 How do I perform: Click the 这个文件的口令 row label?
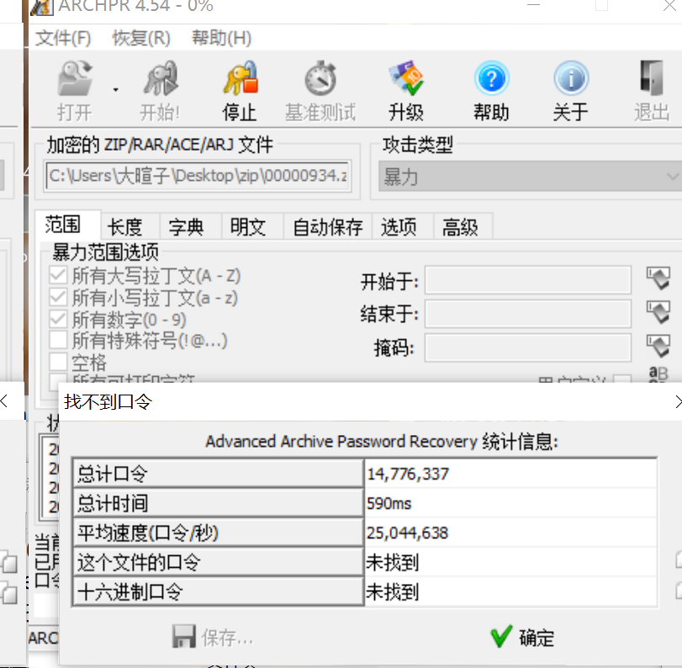219,562
